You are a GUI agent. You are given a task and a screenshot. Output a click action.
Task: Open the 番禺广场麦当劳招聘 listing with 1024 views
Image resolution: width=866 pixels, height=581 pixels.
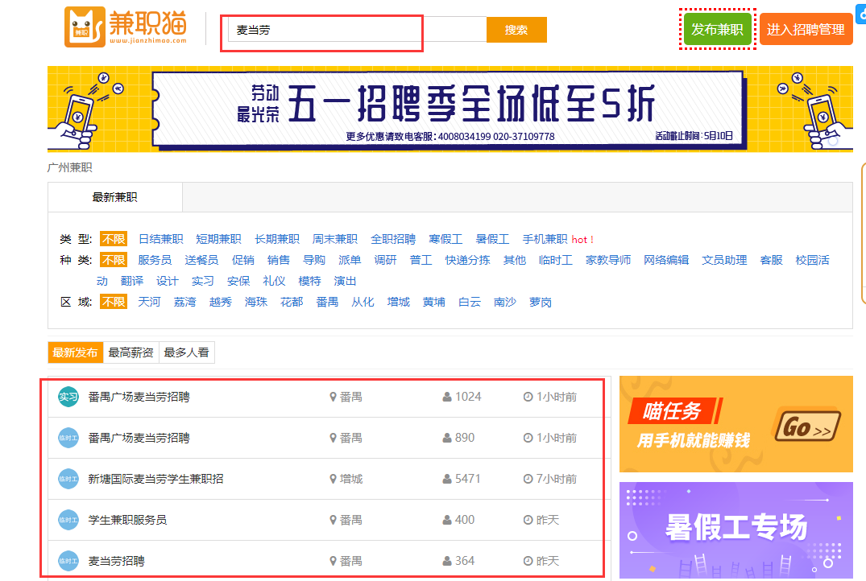[x=139, y=397]
